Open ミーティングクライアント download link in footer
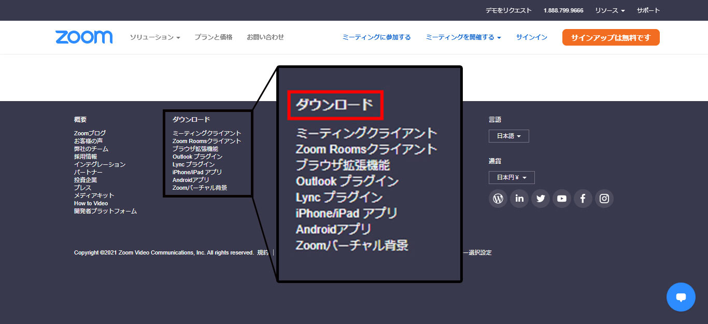Screen dimensions: 708x324 pos(207,133)
